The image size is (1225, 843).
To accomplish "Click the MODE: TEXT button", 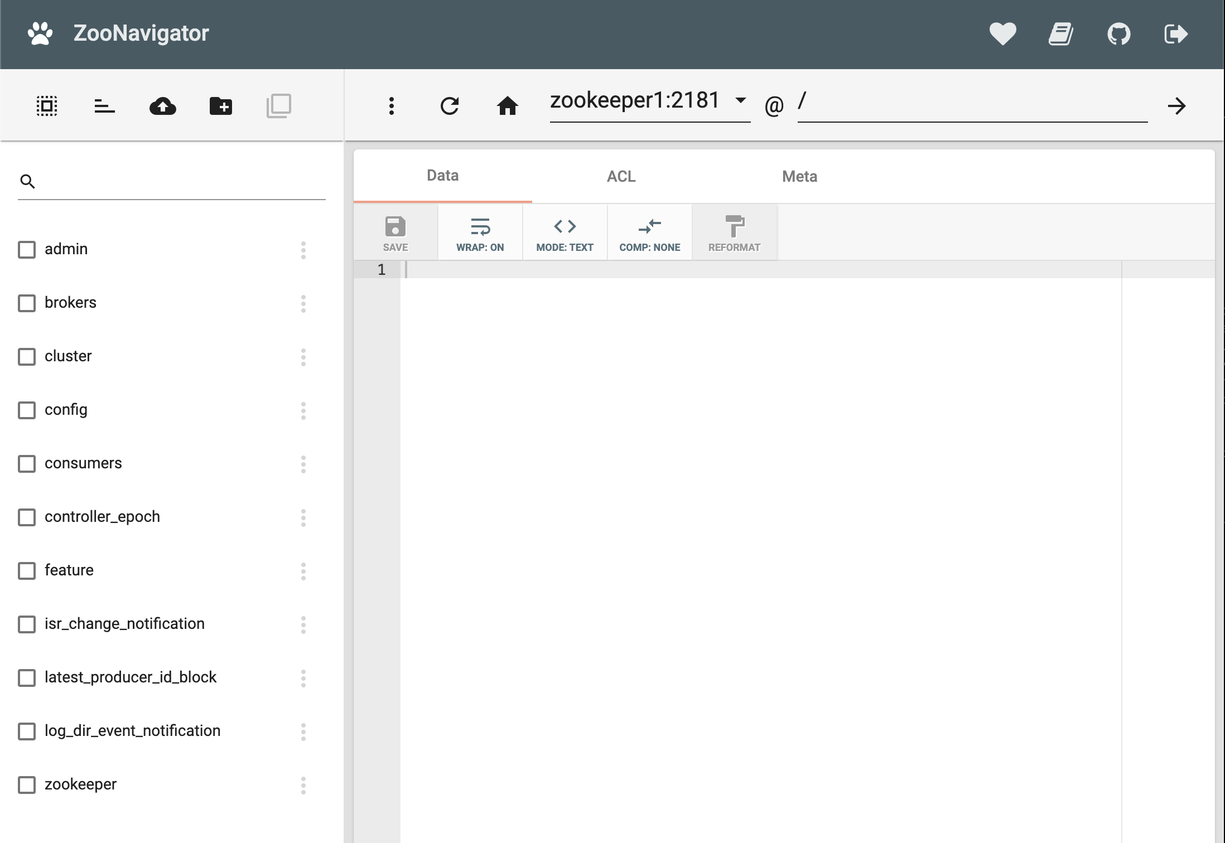I will (x=565, y=233).
